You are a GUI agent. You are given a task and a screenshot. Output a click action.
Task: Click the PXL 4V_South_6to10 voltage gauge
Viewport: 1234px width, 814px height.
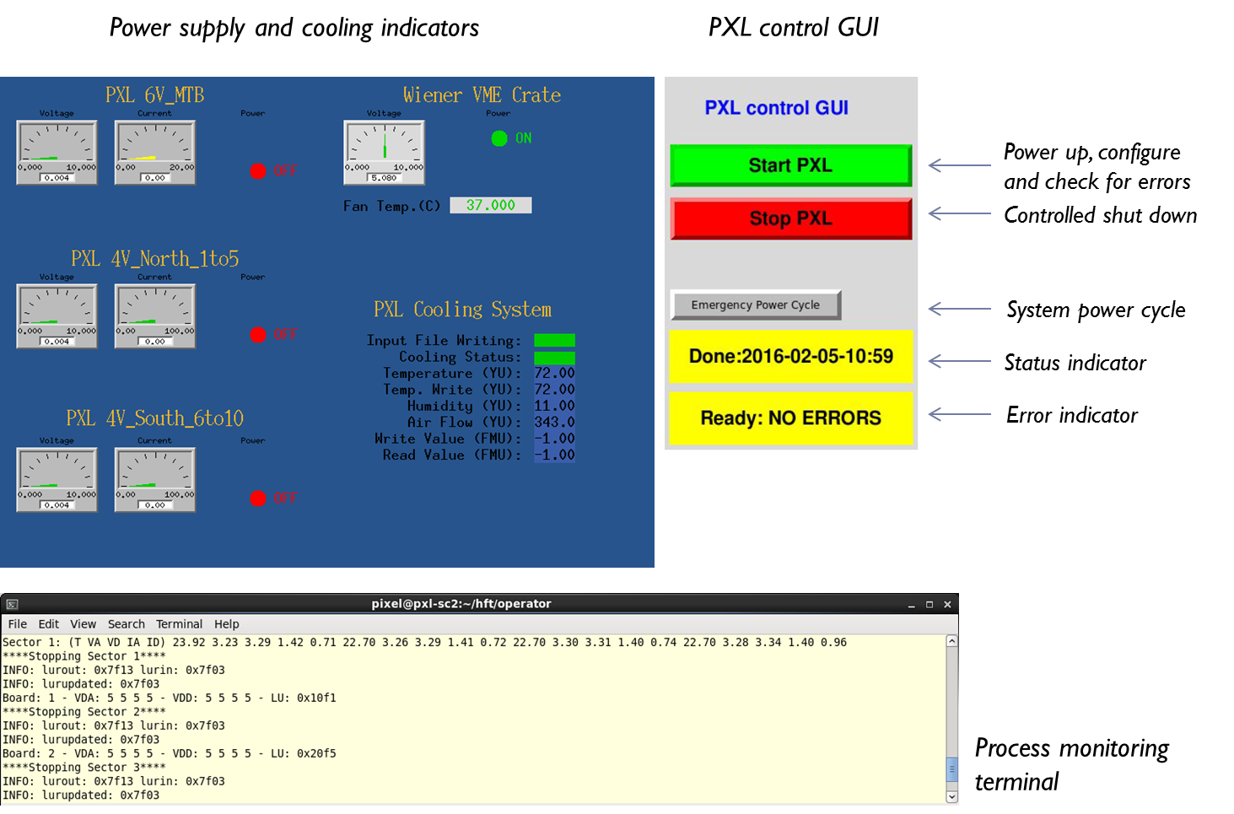tap(57, 479)
